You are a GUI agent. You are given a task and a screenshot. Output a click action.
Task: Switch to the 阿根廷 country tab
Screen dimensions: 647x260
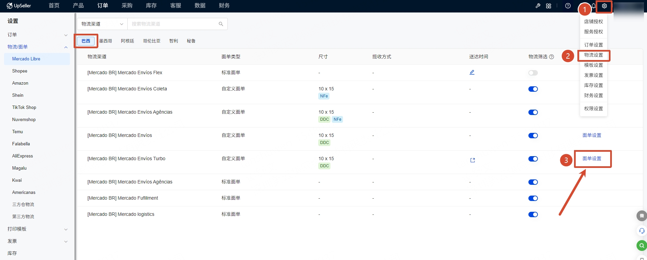(x=127, y=41)
